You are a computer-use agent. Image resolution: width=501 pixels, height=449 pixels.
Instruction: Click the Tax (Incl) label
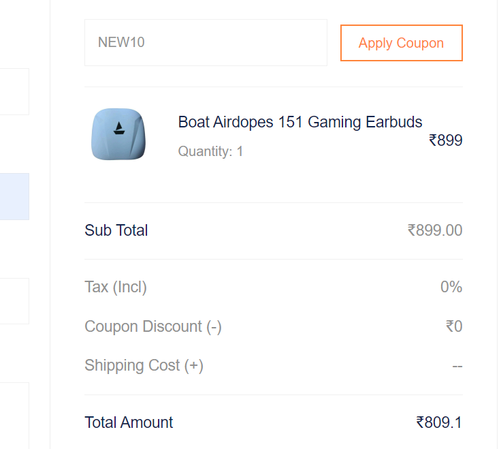(116, 287)
